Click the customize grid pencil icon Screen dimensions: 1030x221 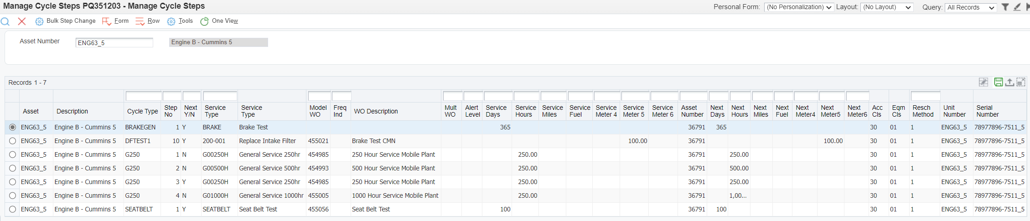(983, 82)
